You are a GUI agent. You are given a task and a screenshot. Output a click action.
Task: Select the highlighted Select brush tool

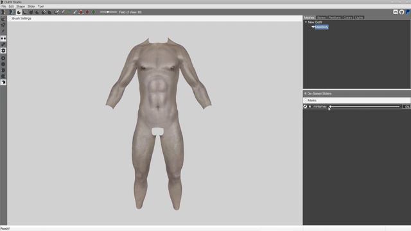pyautogui.click(x=19, y=12)
